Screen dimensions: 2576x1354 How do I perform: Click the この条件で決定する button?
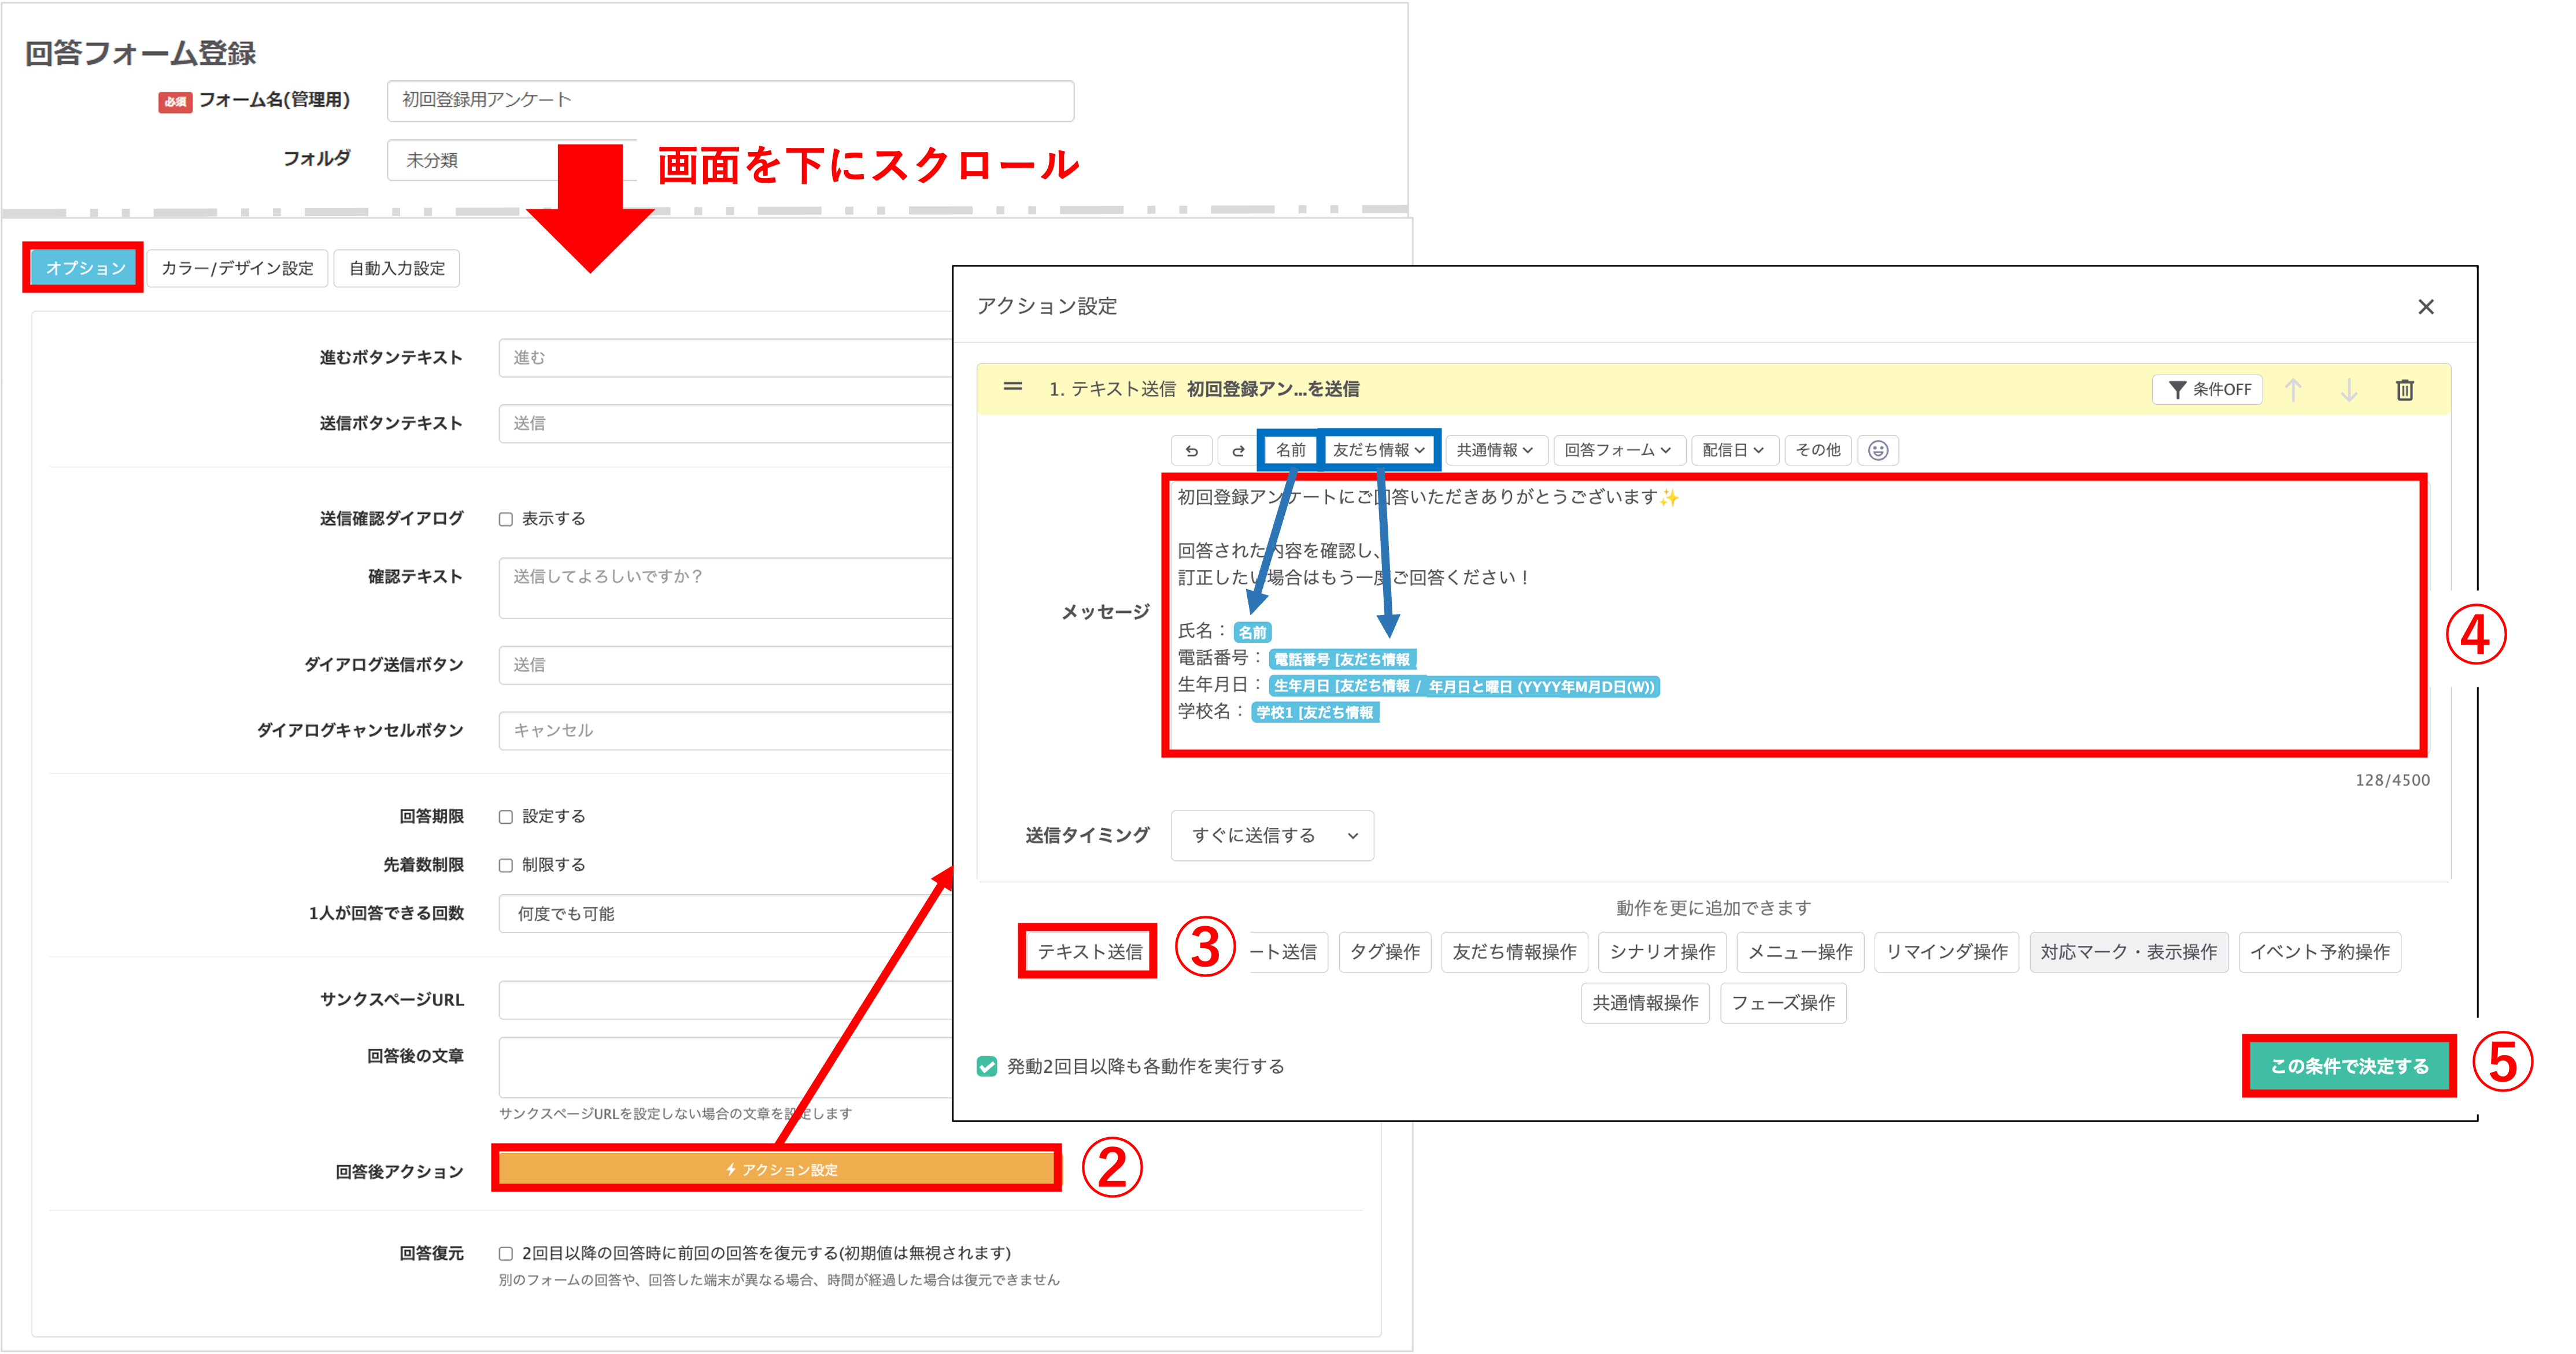coord(2348,1066)
